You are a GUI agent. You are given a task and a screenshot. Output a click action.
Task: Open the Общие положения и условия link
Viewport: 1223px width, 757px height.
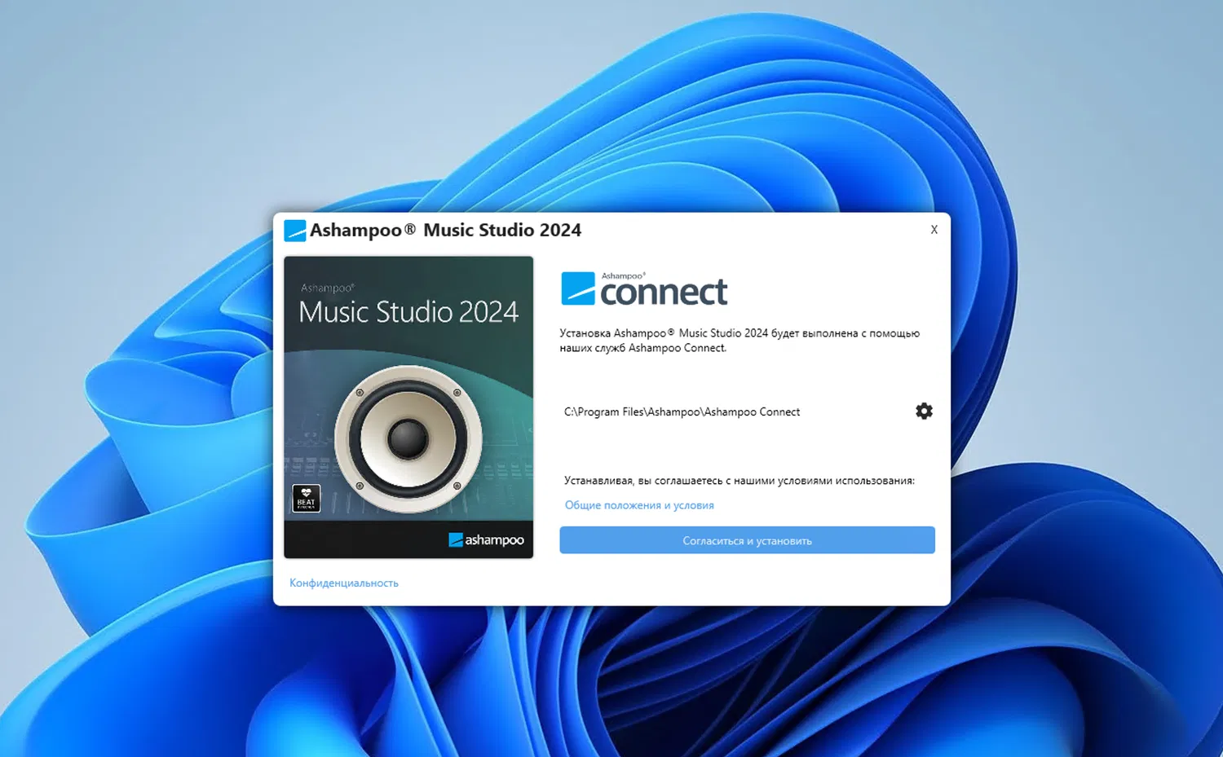(639, 505)
